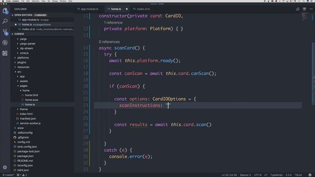315x177 pixels.
Task: Open config.xml in file tree
Action: [x=24, y=142]
